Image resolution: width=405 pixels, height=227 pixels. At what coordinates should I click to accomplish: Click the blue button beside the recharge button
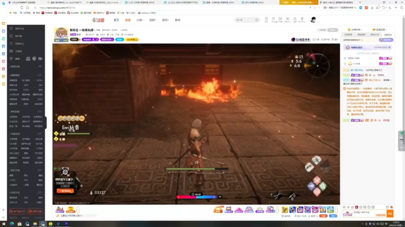(x=333, y=216)
